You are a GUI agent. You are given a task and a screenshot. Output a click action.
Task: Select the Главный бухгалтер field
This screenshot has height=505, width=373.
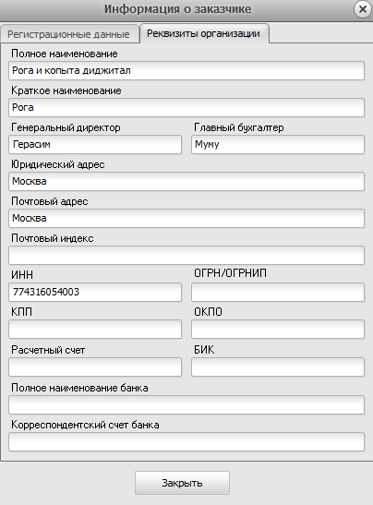click(x=278, y=144)
